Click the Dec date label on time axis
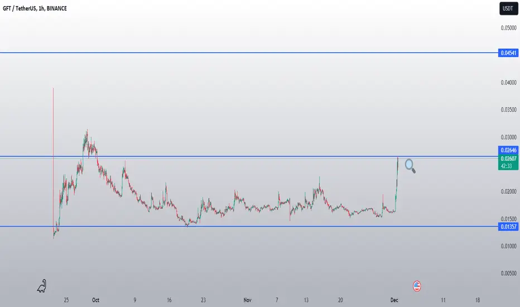This screenshot has width=520, height=307. pos(394,300)
